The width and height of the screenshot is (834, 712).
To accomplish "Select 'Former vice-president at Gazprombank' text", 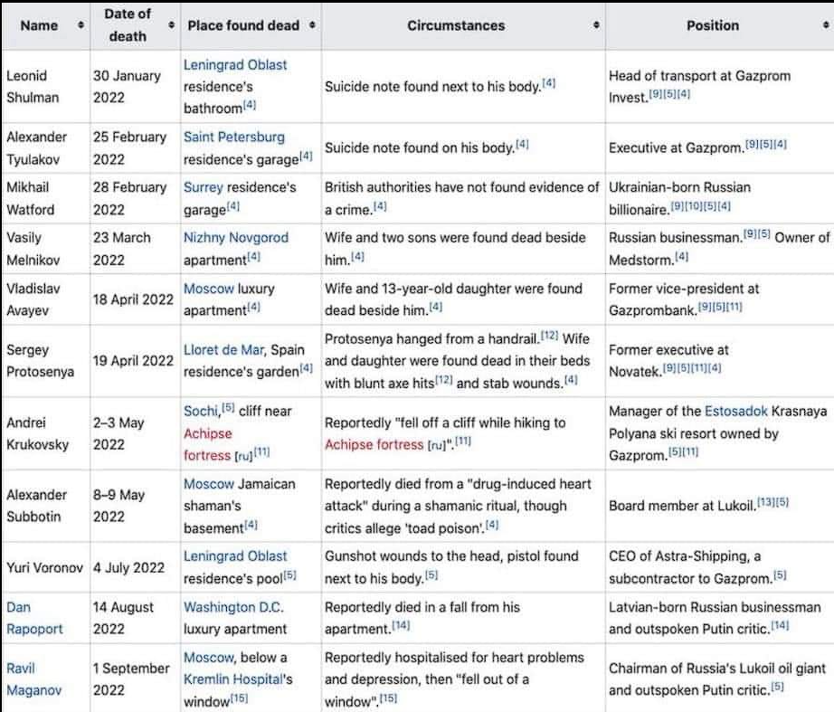I will 684,299.
